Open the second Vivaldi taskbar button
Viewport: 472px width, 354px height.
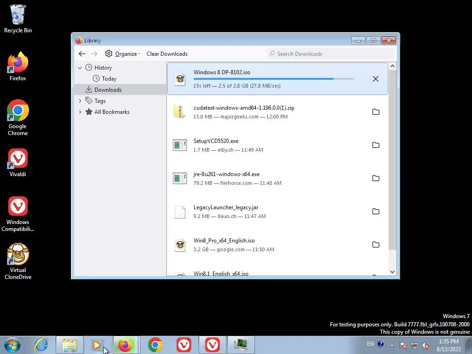click(212, 345)
